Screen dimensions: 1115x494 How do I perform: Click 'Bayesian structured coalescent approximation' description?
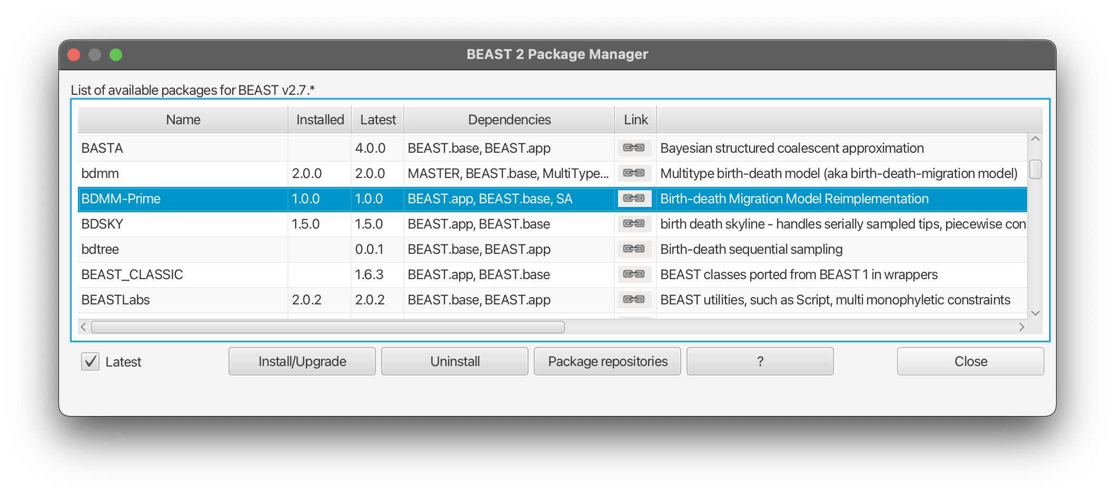[792, 148]
